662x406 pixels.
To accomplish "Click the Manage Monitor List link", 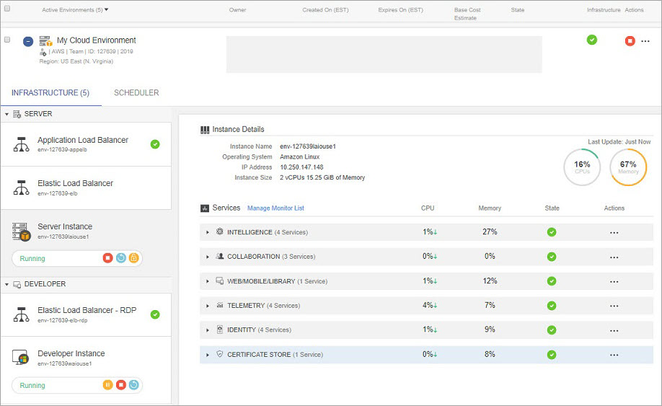I will [x=275, y=208].
